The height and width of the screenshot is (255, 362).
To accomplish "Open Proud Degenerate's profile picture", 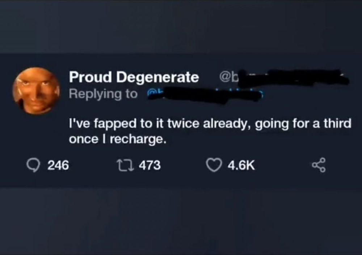I will (x=36, y=91).
